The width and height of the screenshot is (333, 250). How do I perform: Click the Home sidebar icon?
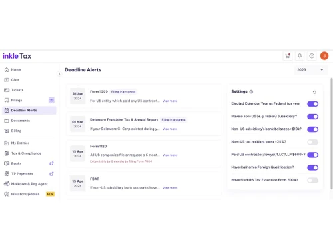pos(7,69)
